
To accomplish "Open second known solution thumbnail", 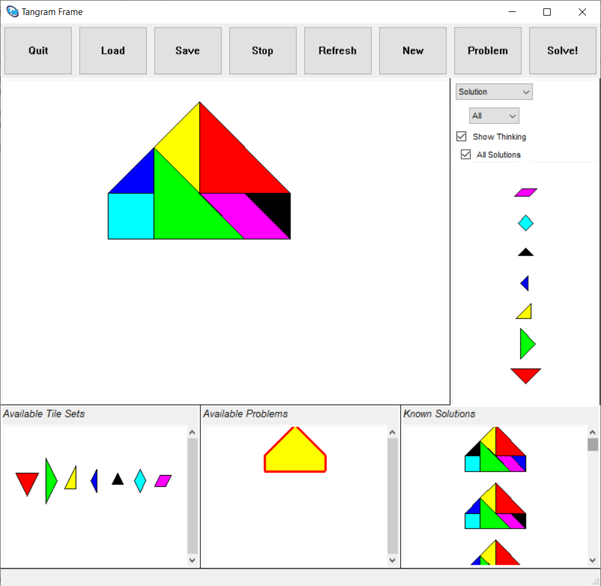I will tap(495, 506).
